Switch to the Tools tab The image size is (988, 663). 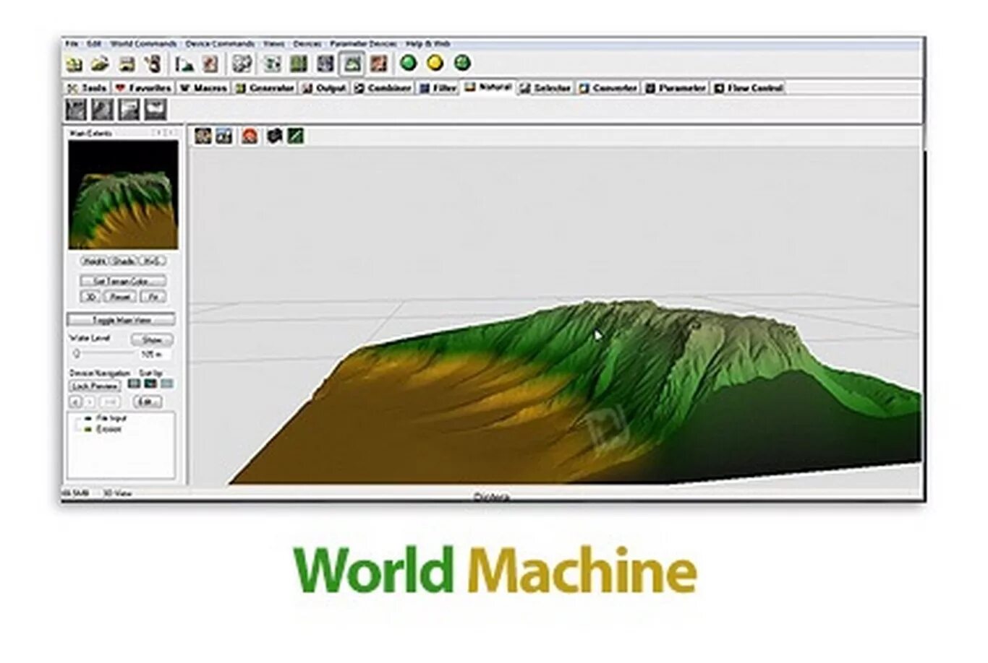click(87, 88)
